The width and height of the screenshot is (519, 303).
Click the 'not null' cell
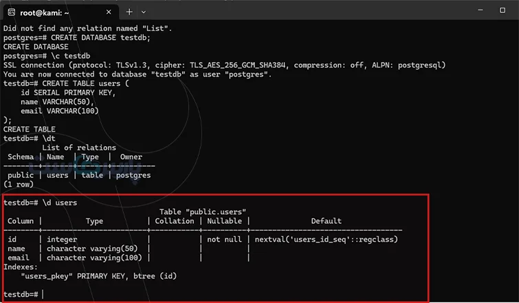224,240
